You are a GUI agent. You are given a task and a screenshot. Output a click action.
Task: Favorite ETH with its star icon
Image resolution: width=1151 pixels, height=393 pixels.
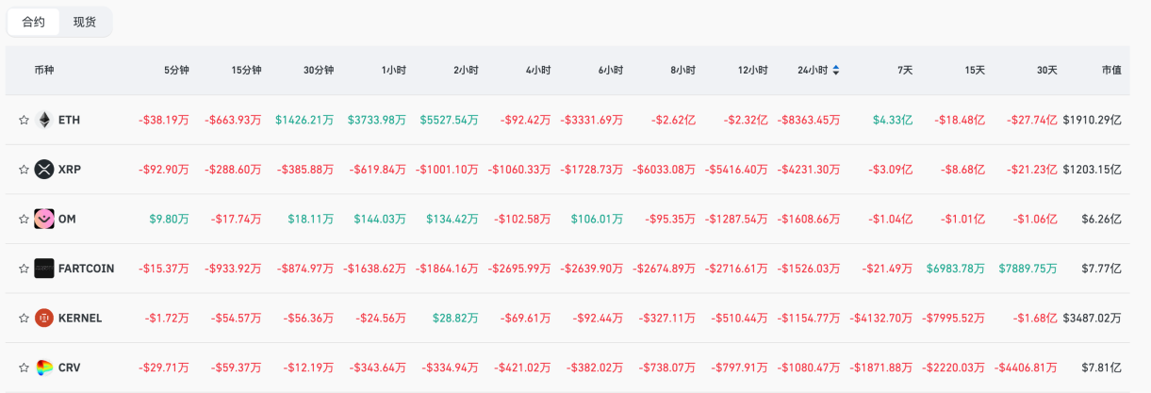[x=24, y=120]
